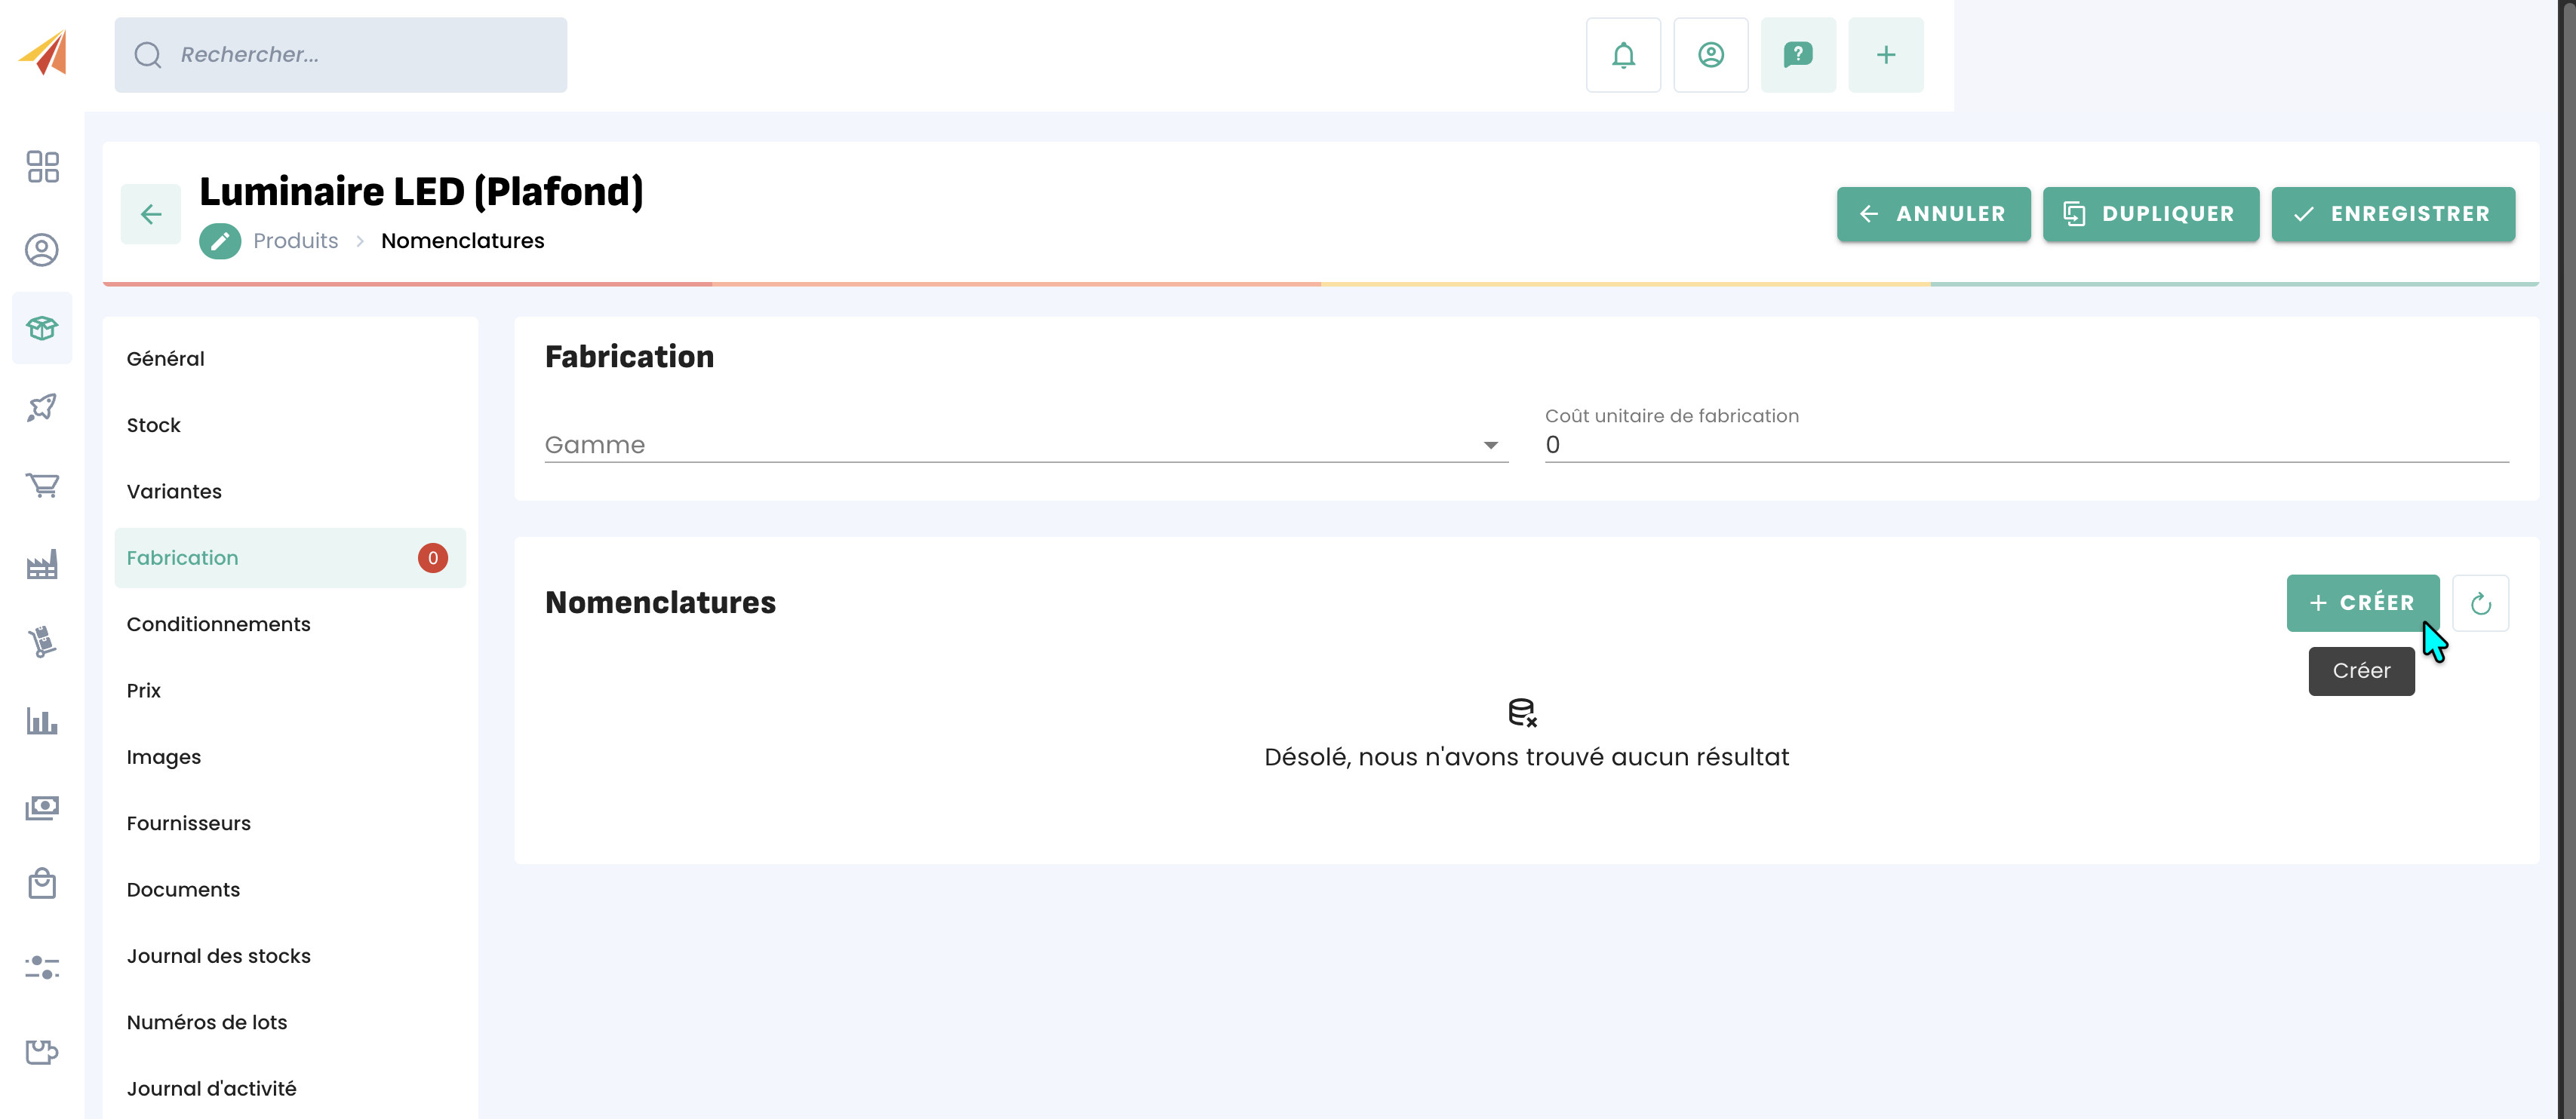Select the Fournisseurs tab
Screen dimensions: 2576x1119
pyautogui.click(x=188, y=823)
